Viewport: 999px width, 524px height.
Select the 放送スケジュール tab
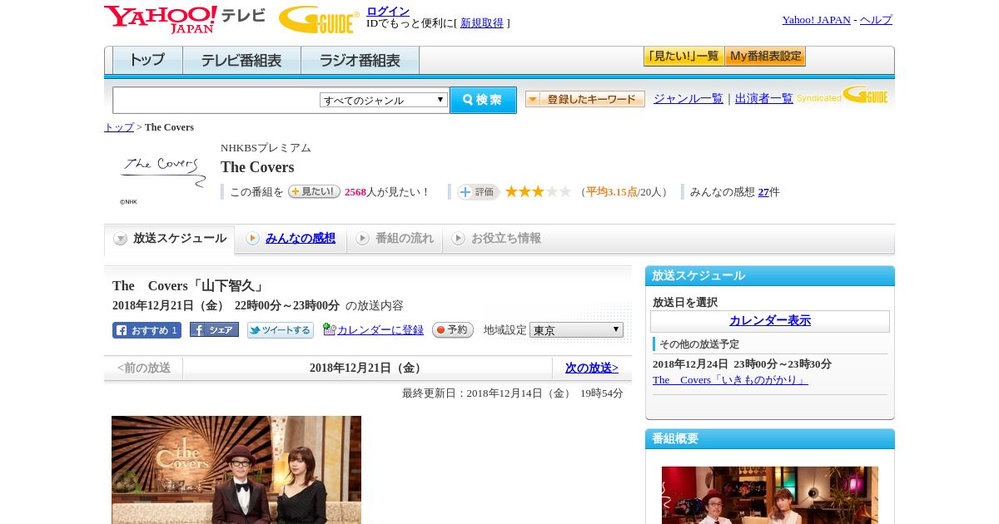170,239
